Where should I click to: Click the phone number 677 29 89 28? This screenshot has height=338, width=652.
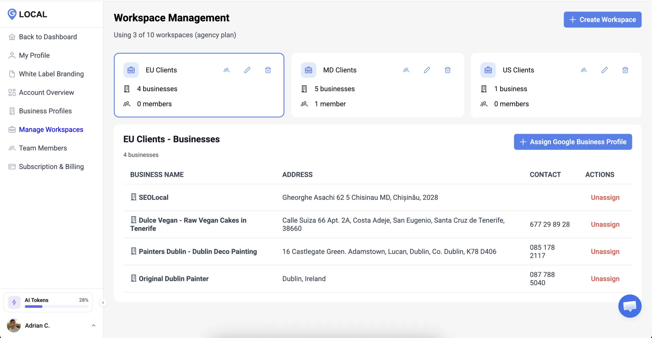(x=549, y=224)
